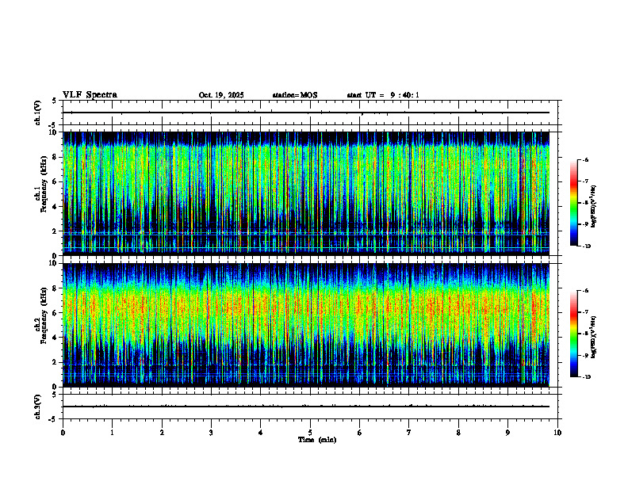Click the ch.2 spectrogram color scale bar
The image size is (628, 485).
(x=574, y=334)
